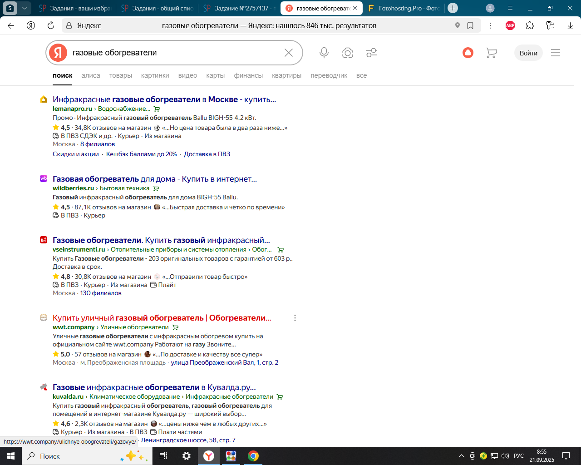
Task: Open the shopping cart icon
Action: 491,53
